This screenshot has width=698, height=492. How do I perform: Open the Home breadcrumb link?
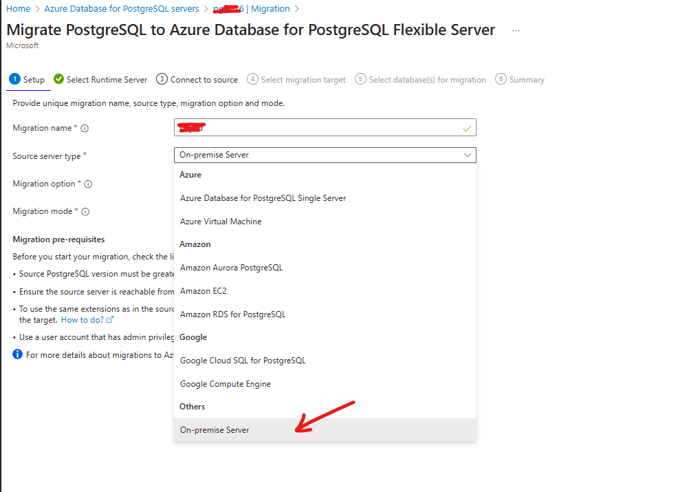click(x=18, y=8)
